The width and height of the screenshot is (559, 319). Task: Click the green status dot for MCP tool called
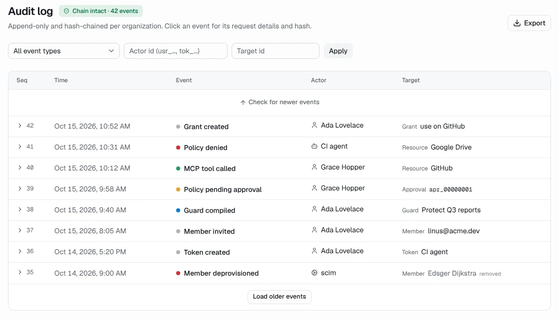[x=178, y=169]
